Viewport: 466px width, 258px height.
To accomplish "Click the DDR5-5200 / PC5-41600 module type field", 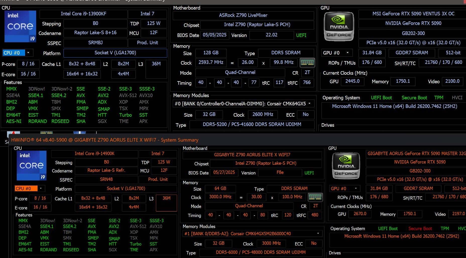I will [x=252, y=124].
